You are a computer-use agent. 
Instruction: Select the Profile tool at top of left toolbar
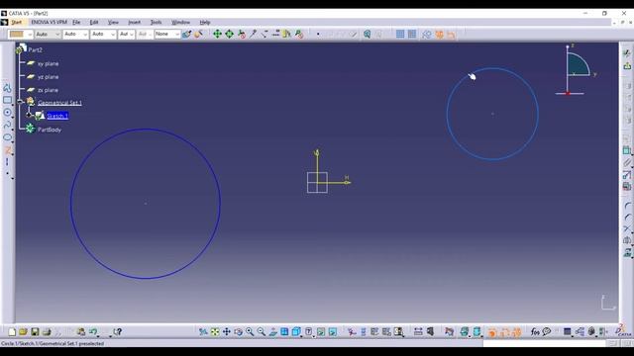click(7, 88)
